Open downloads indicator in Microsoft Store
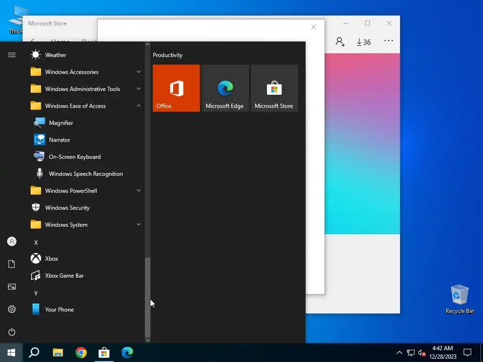Image resolution: width=483 pixels, height=362 pixels. 364,42
